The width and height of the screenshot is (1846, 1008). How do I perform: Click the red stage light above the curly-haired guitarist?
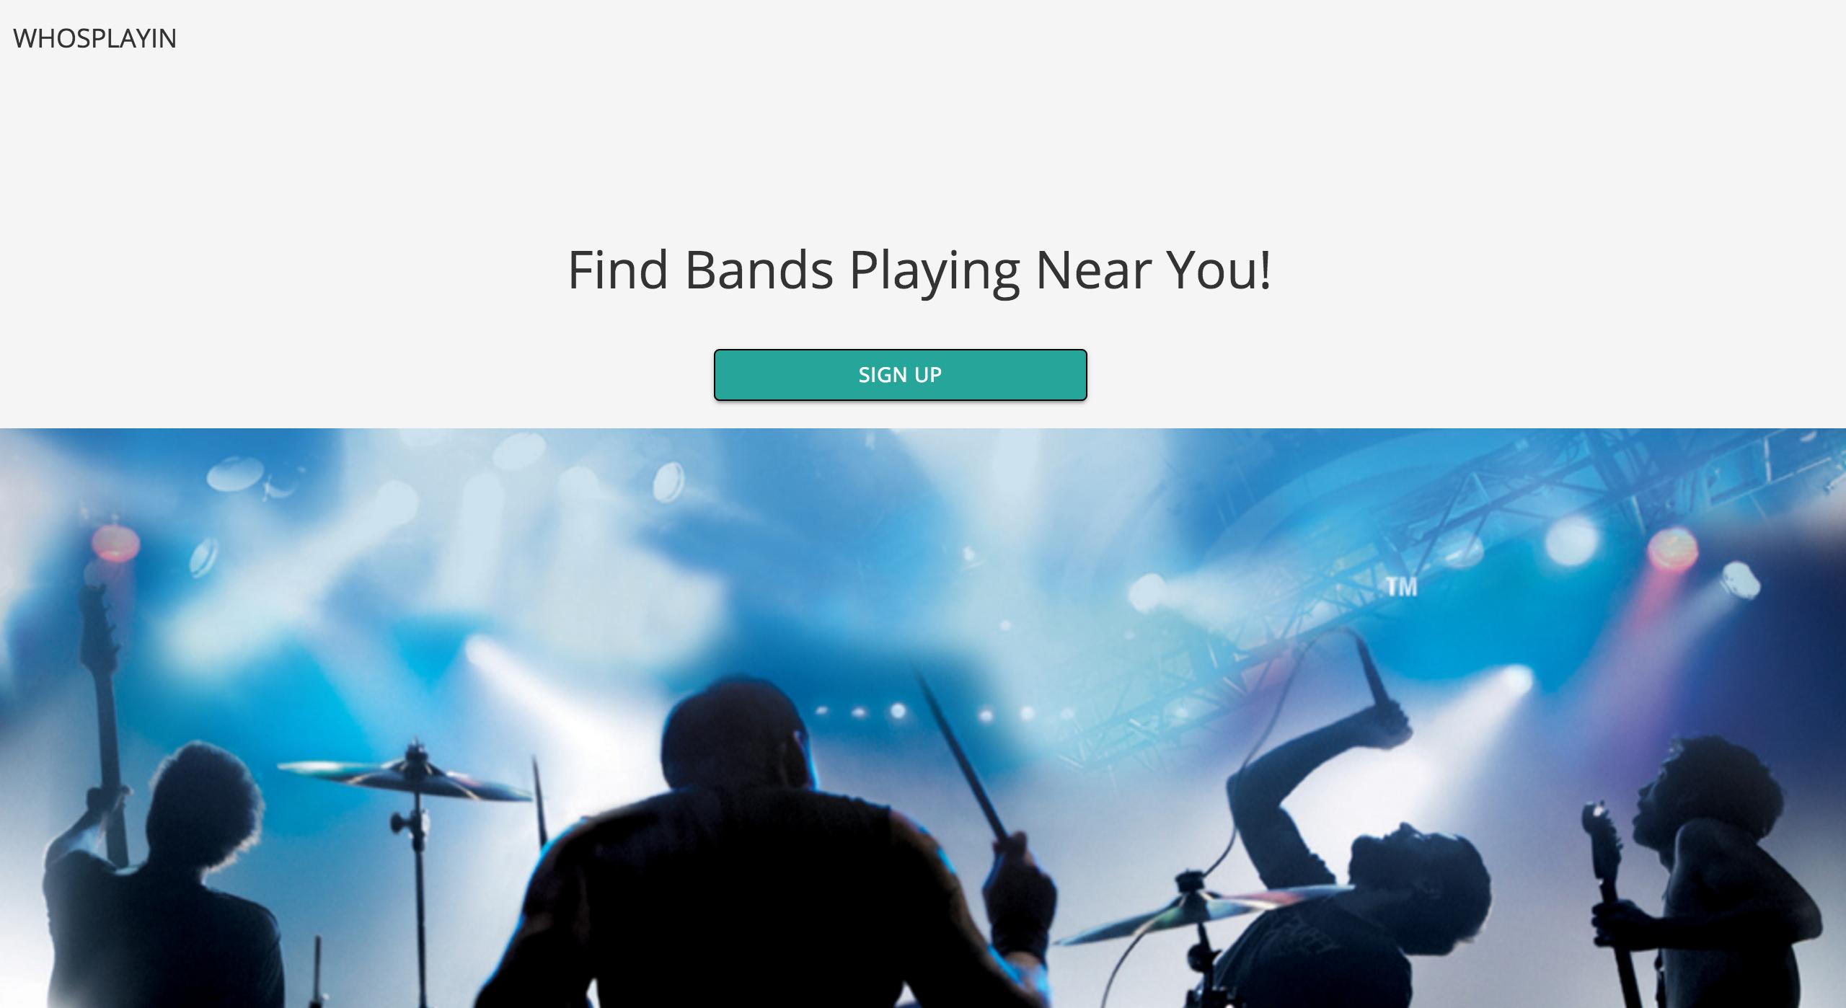coord(1671,549)
